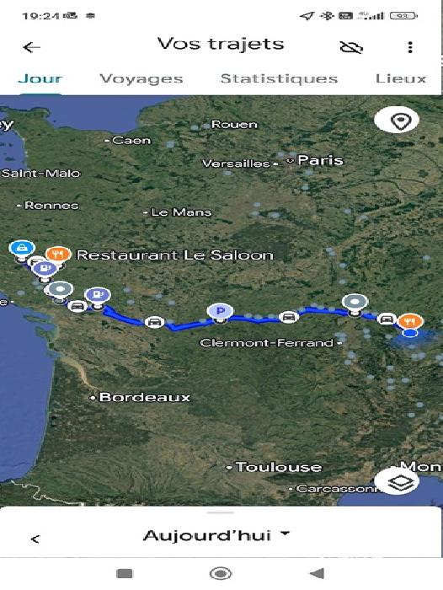Image resolution: width=443 pixels, height=590 pixels.
Task: Tap the orange Restaurant Le Saloon marker
Action: pyautogui.click(x=58, y=255)
